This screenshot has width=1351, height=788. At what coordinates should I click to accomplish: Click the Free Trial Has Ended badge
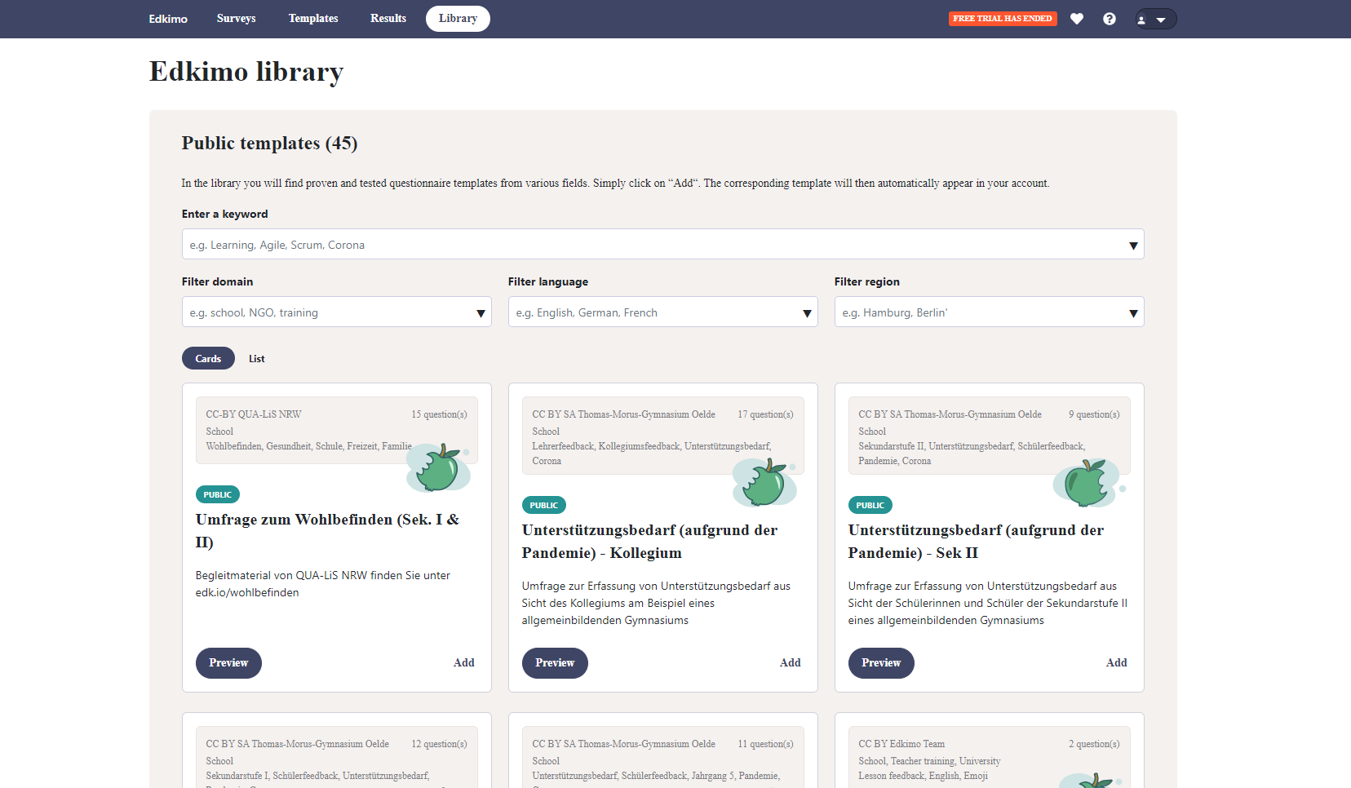point(1003,19)
